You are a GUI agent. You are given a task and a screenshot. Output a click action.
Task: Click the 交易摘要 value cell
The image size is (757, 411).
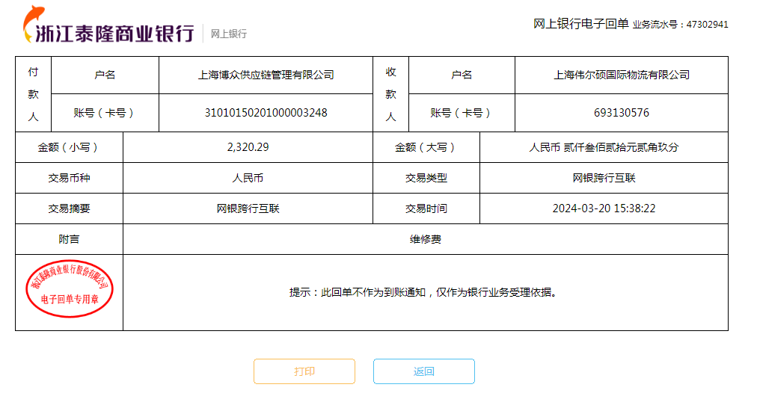(248, 208)
